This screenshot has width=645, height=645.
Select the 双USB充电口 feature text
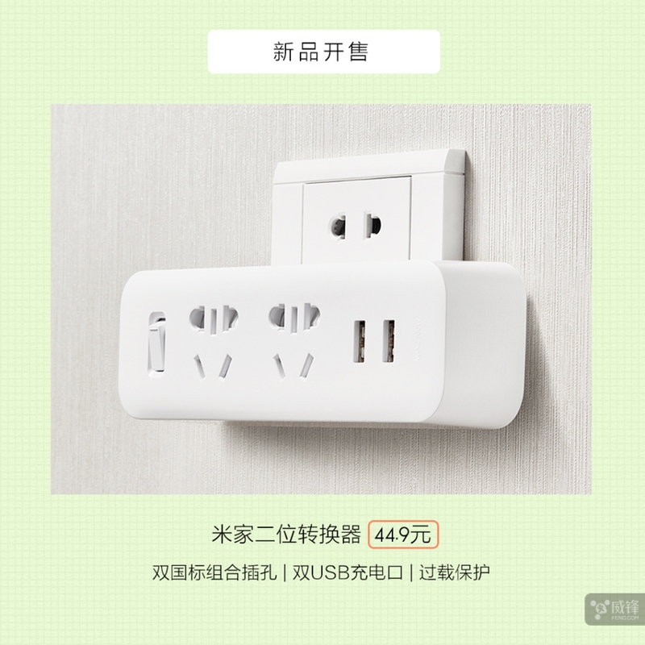[x=347, y=572]
